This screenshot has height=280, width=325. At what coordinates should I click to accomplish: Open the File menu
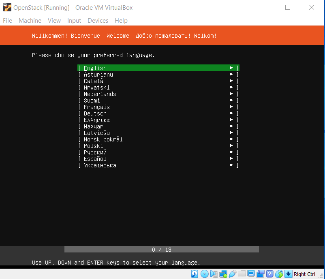[x=7, y=21]
